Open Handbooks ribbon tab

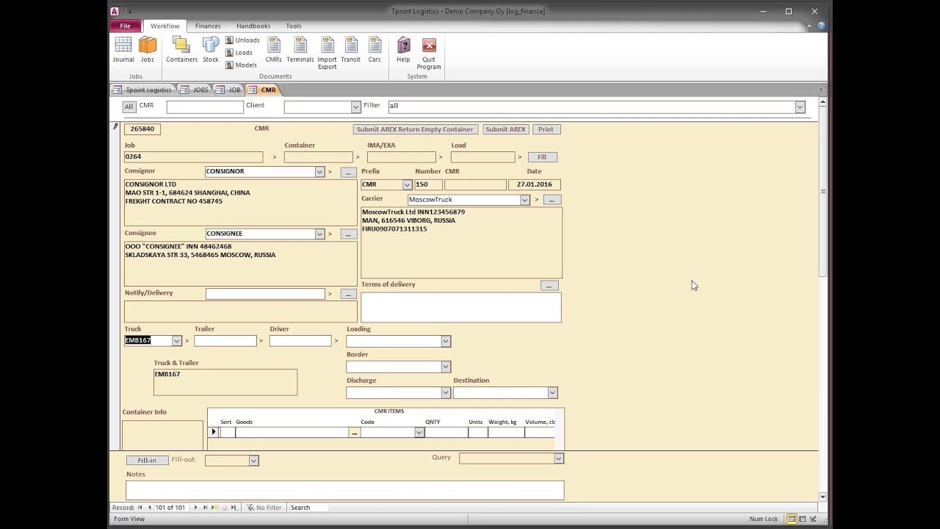click(253, 26)
